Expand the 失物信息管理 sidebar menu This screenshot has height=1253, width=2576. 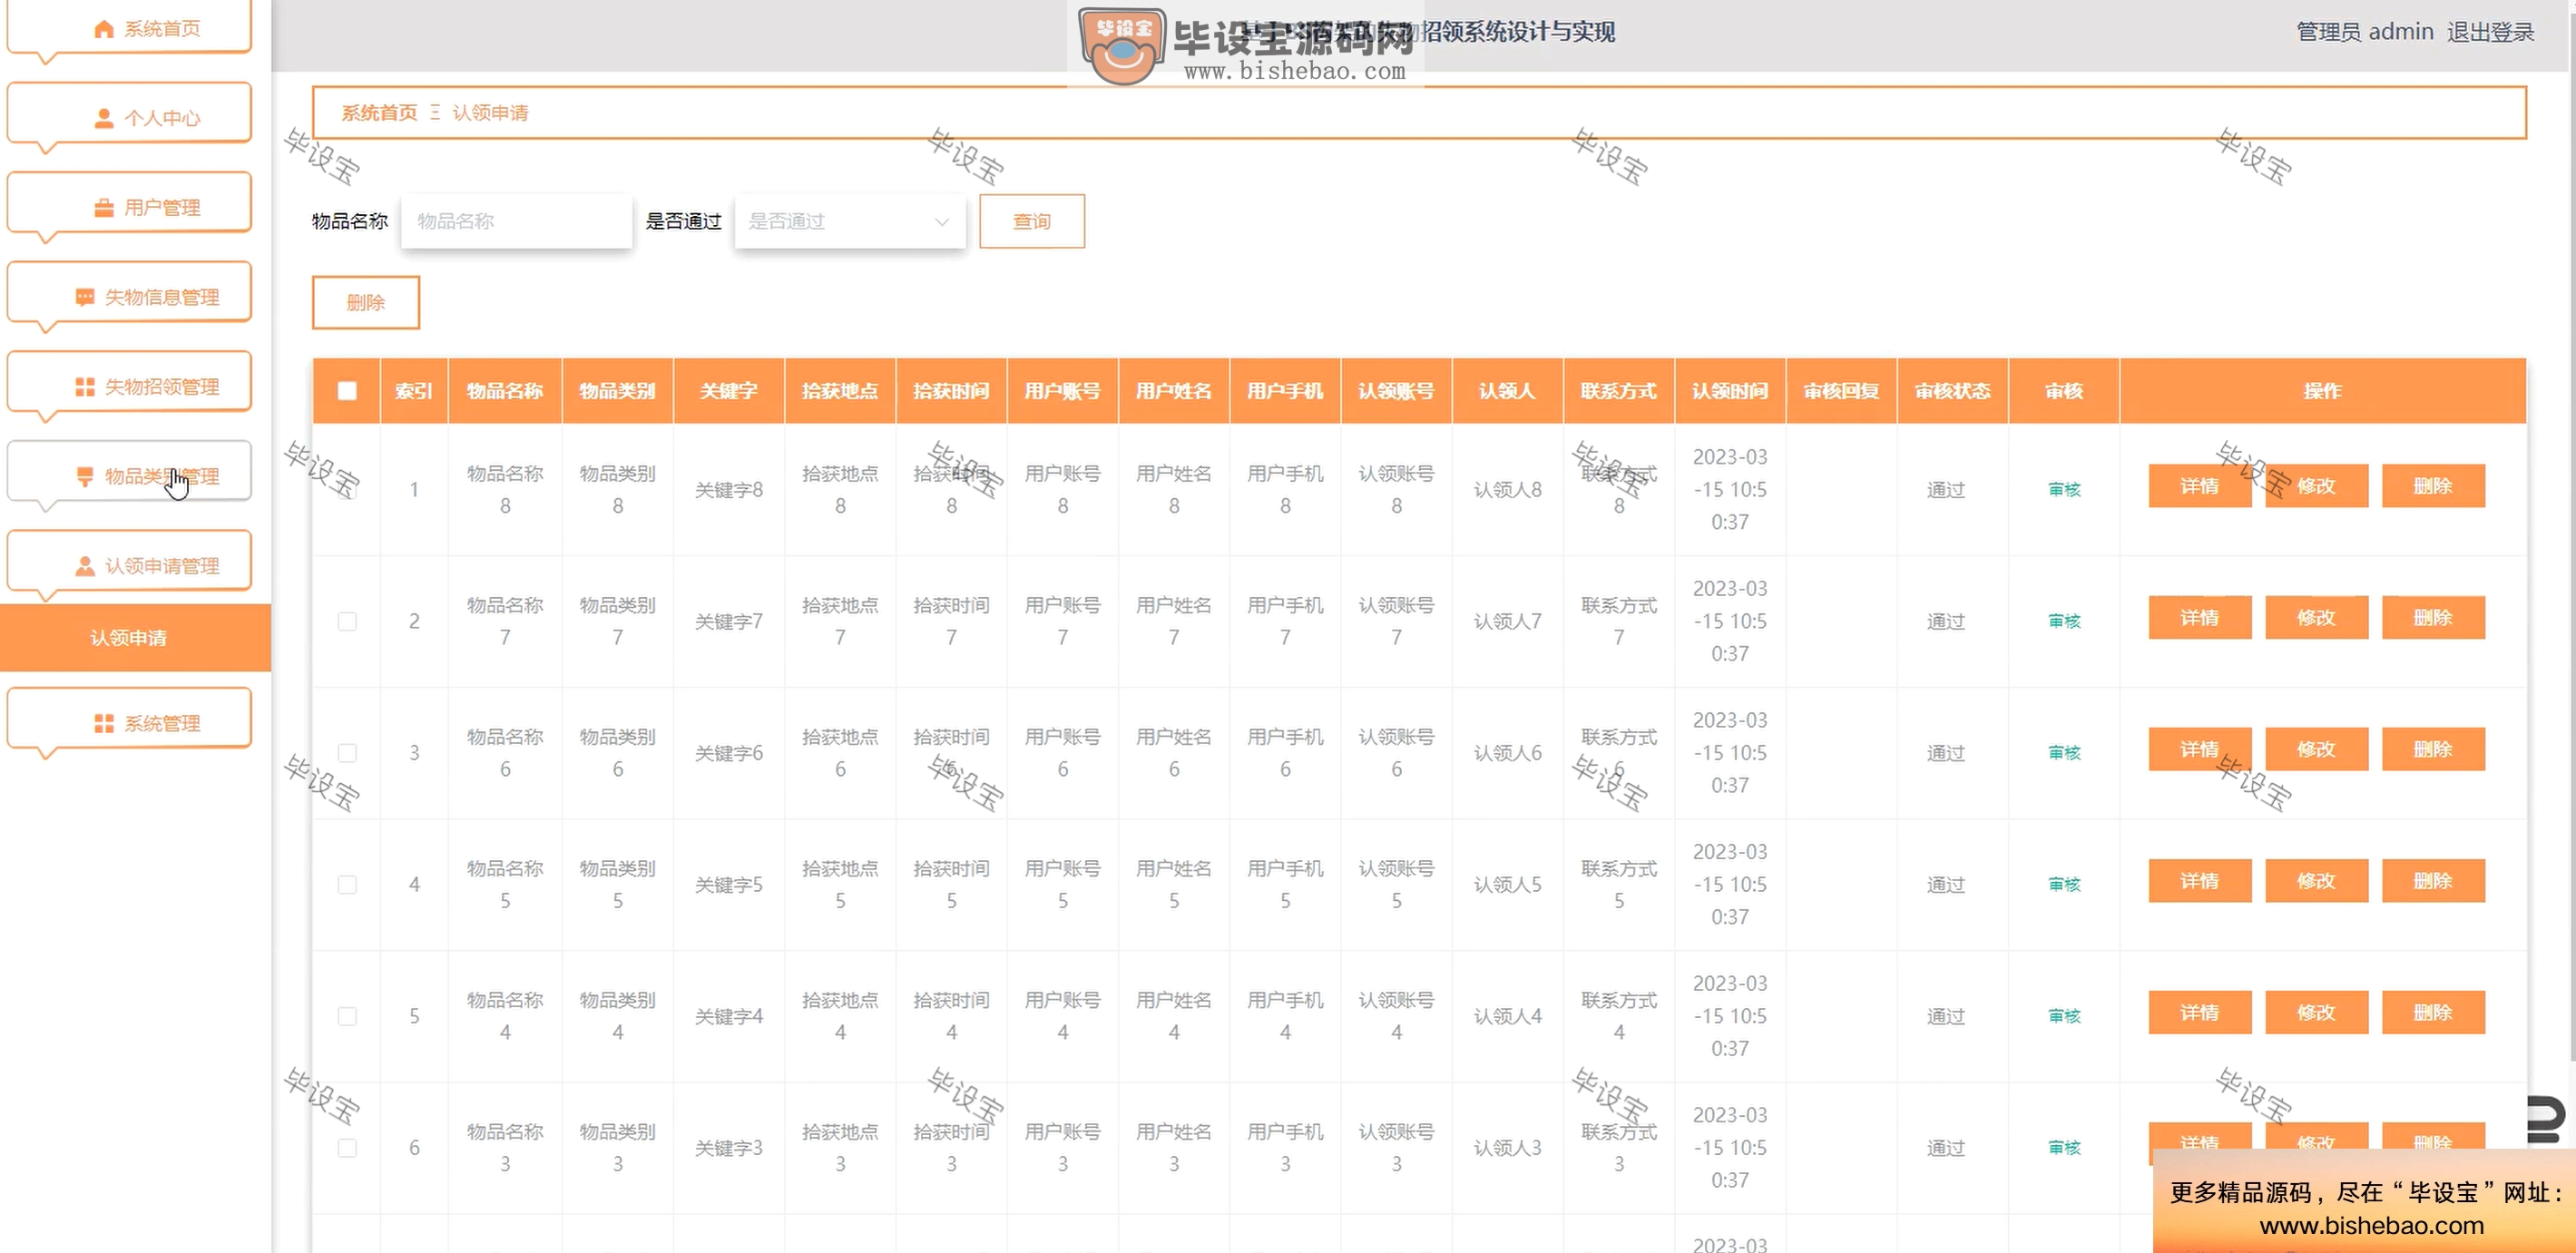coord(129,293)
